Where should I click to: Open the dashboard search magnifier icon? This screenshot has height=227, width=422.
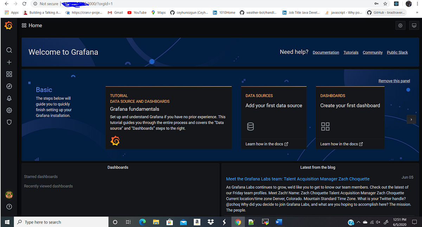pos(9,50)
